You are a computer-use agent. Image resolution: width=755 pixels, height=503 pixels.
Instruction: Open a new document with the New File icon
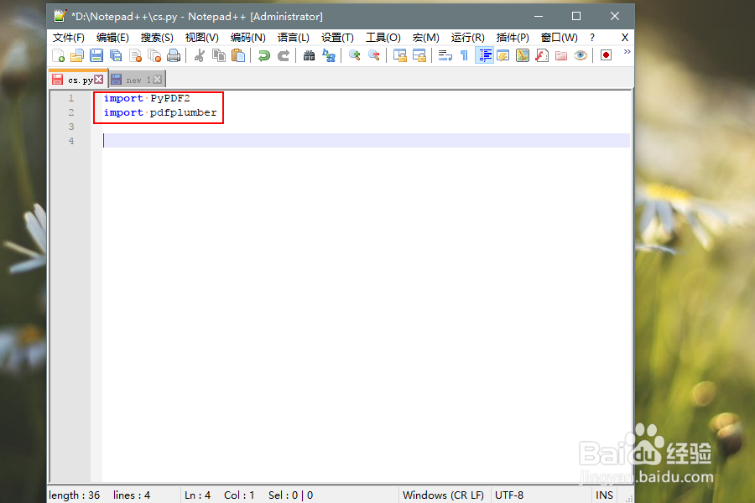point(57,54)
